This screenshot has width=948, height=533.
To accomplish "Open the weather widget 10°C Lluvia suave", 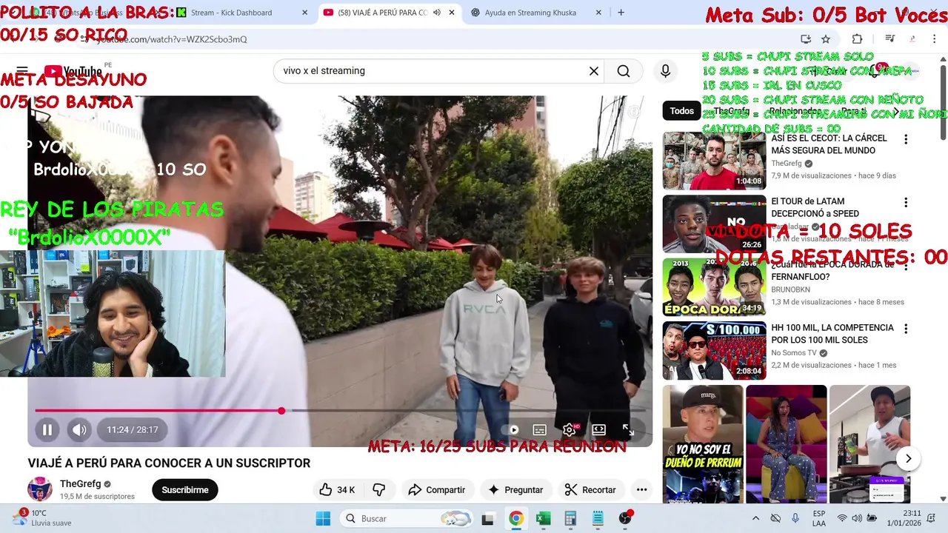I will [x=43, y=518].
